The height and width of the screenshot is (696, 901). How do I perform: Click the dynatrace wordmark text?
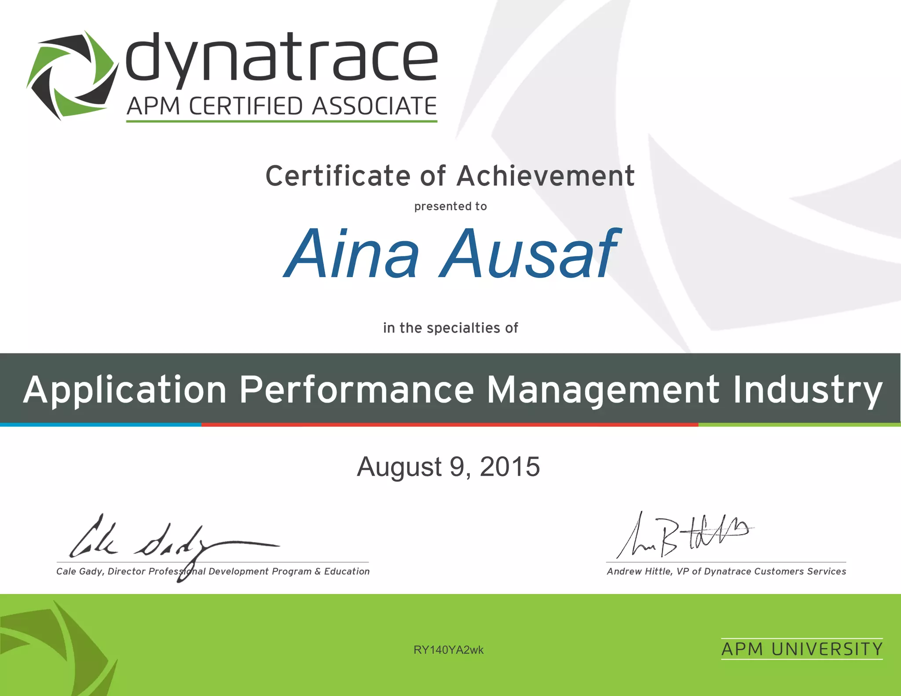pyautogui.click(x=282, y=59)
